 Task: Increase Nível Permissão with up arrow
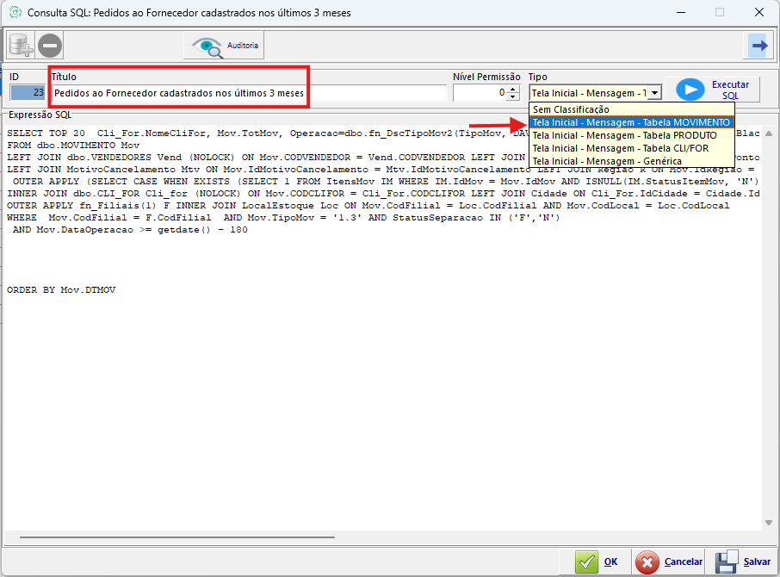point(513,89)
